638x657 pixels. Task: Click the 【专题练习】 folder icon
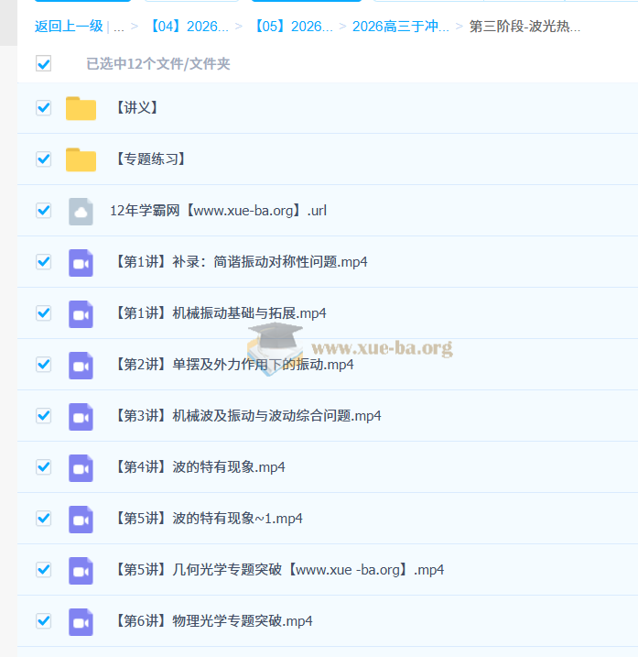click(81, 159)
